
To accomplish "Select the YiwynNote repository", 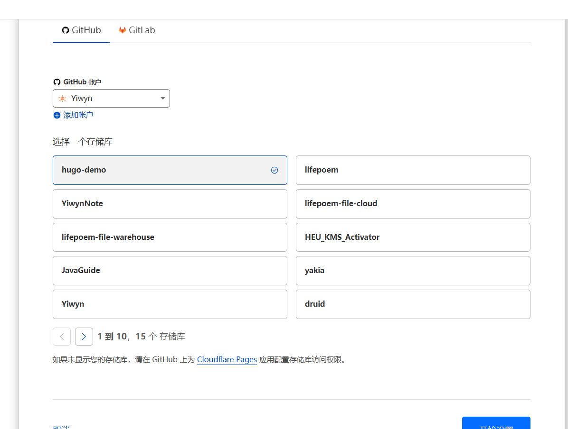I will (170, 204).
